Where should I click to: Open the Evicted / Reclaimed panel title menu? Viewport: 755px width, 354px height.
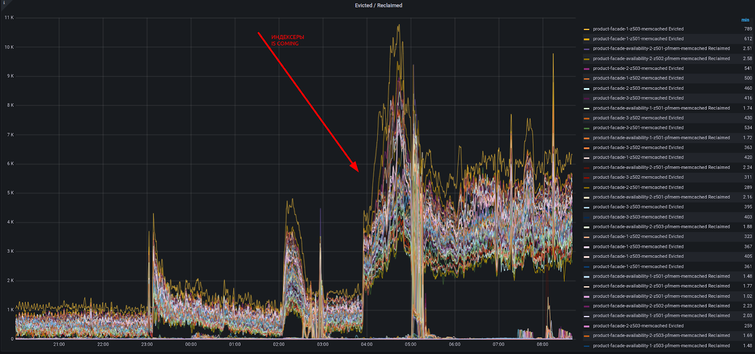pos(378,6)
